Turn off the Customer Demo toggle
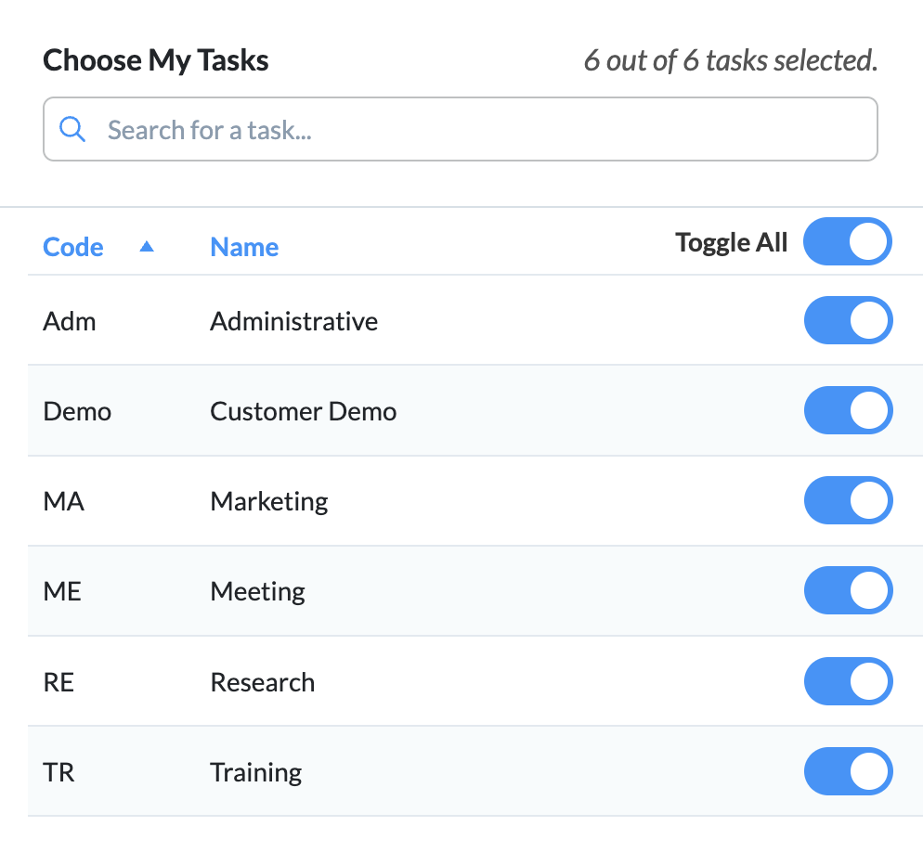The image size is (923, 852). [x=848, y=411]
